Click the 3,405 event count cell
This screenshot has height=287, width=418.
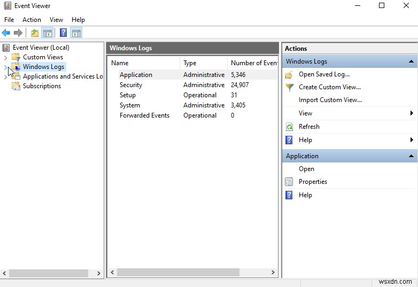pyautogui.click(x=238, y=105)
